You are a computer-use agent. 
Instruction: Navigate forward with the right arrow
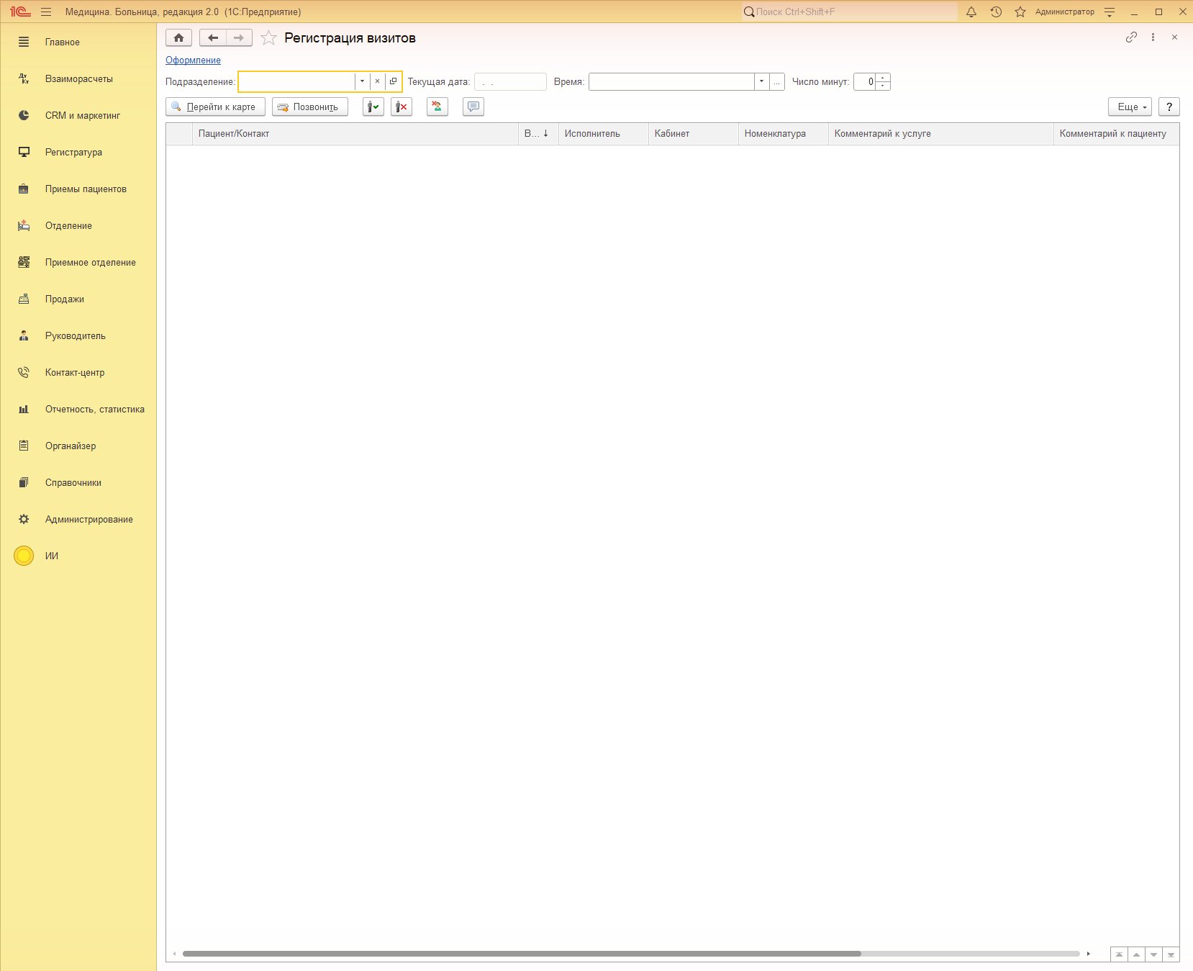(239, 37)
